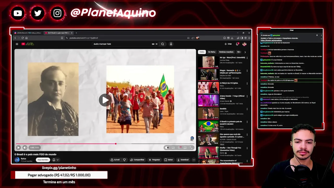Click the Download button
Viewport: 334px width, 188px height.
pyautogui.click(x=183, y=160)
